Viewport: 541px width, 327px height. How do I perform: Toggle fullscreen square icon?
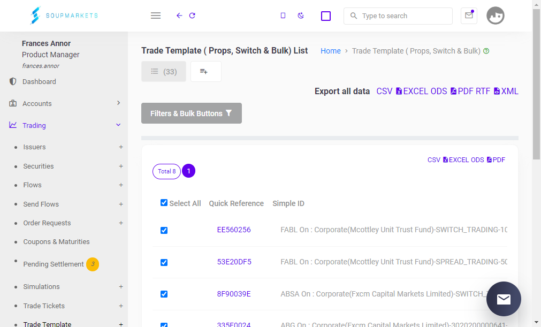coord(326,16)
